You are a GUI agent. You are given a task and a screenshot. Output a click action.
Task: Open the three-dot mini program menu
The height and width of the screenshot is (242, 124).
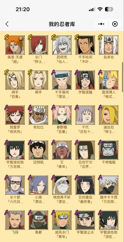tap(101, 24)
